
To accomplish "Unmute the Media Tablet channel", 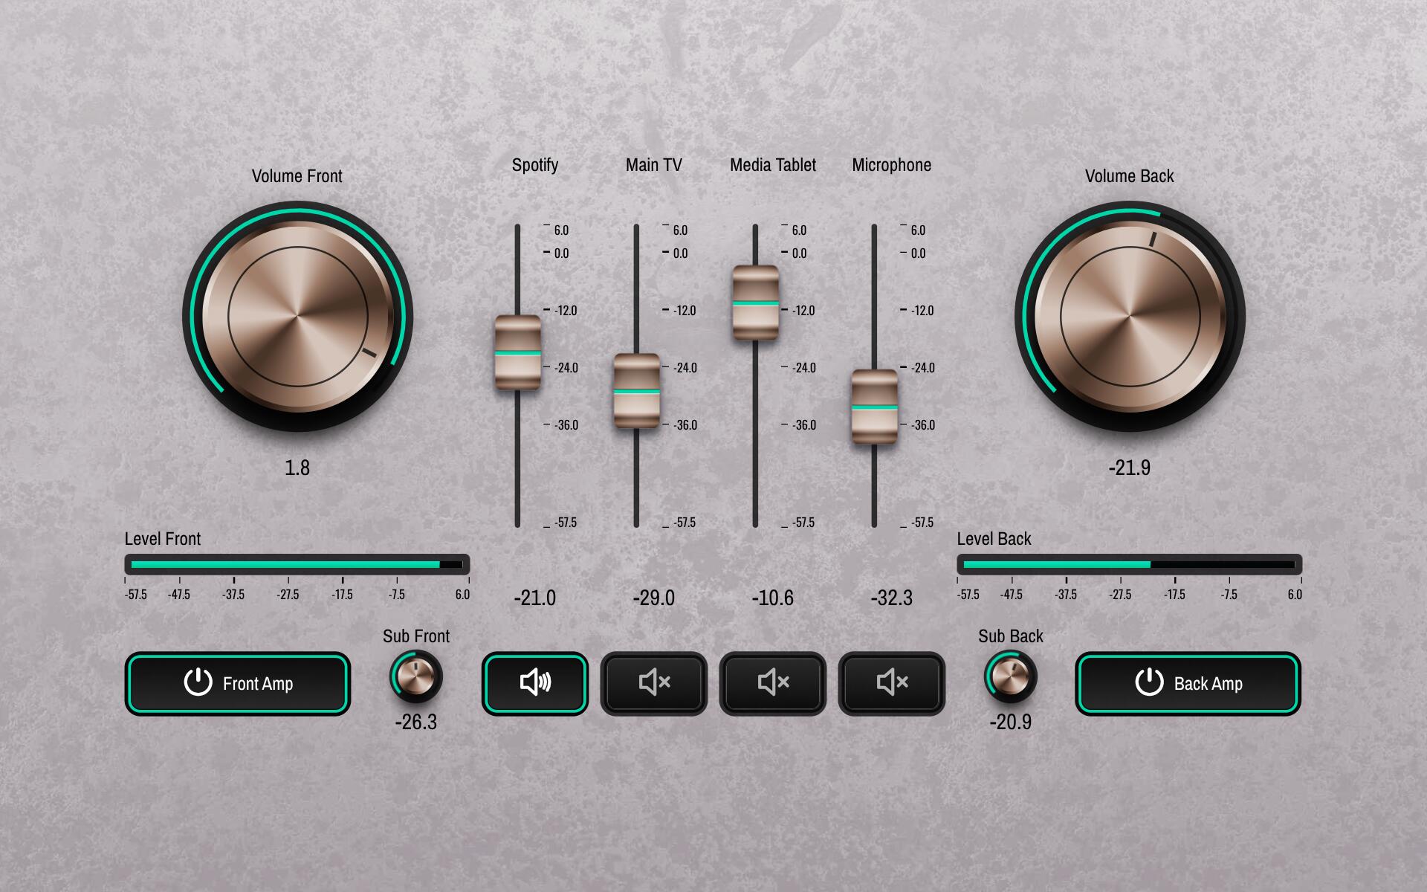I will click(772, 683).
